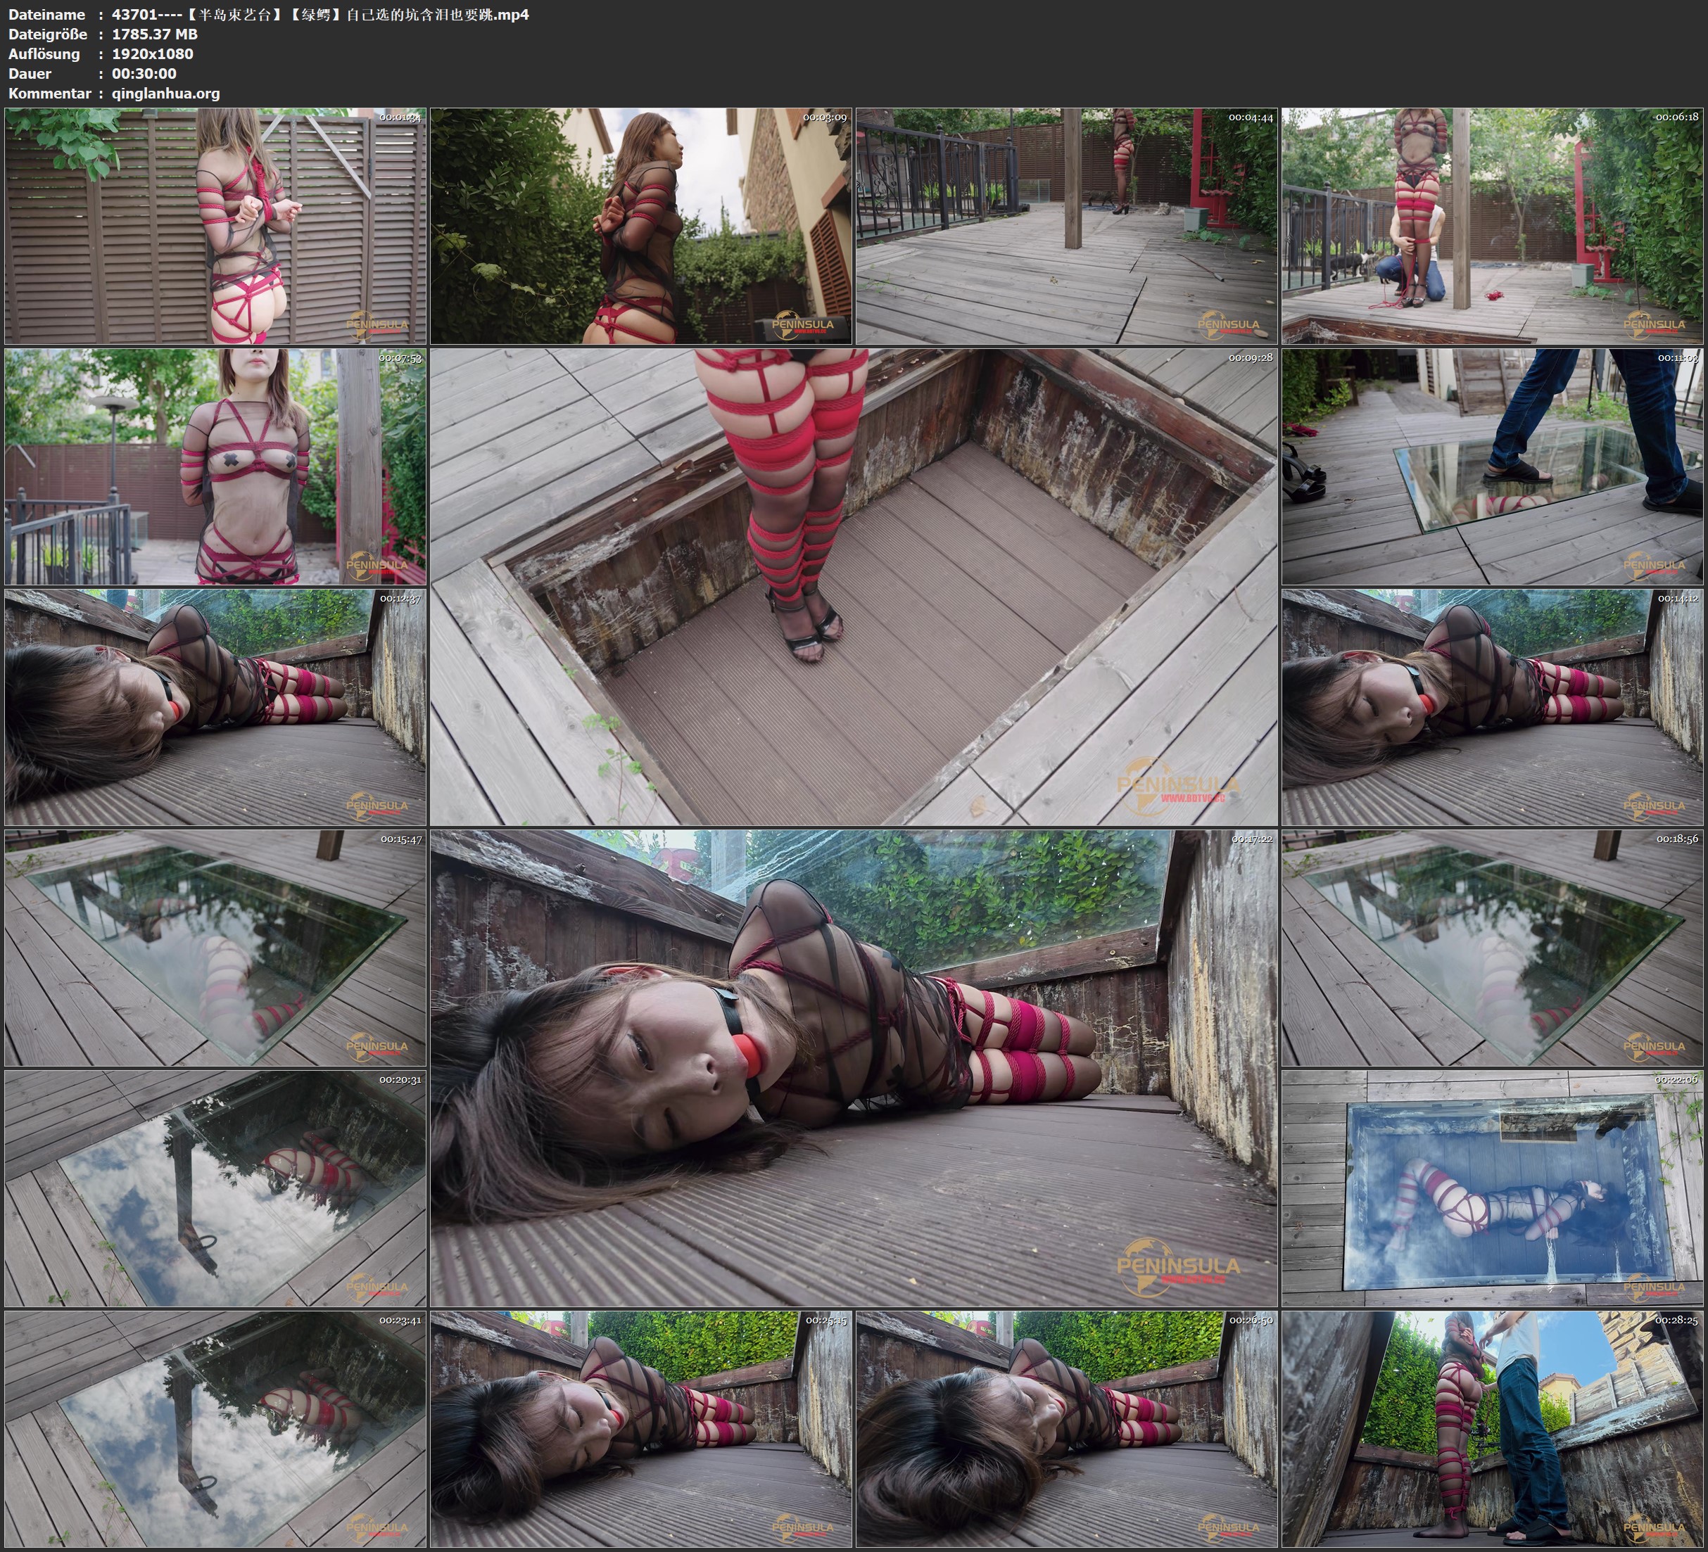Image resolution: width=1708 pixels, height=1552 pixels.
Task: Click the thumbnail timestamped 00:11:03
Action: click(1492, 466)
